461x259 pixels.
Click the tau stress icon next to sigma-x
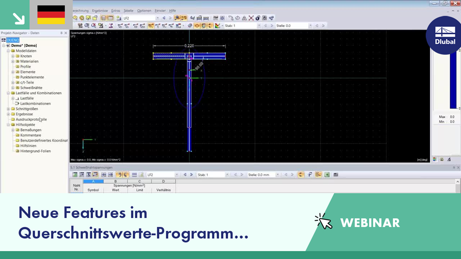158,26
